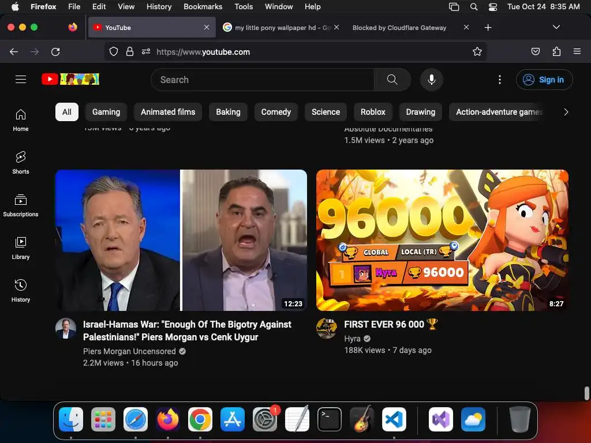Play the 96000 Brawl Stars thumbnail

point(442,240)
